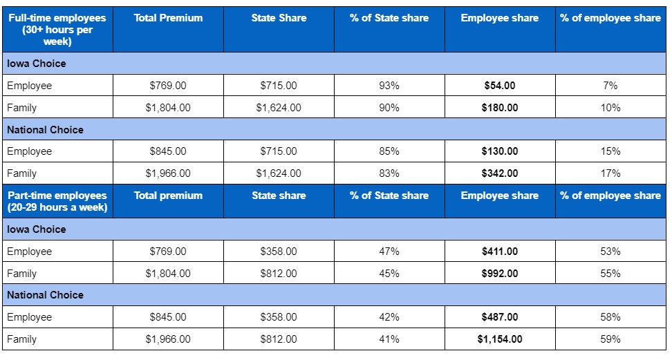Screen dimensions: 672x360
Task: Select the 90% state share cell
Action: tap(389, 108)
